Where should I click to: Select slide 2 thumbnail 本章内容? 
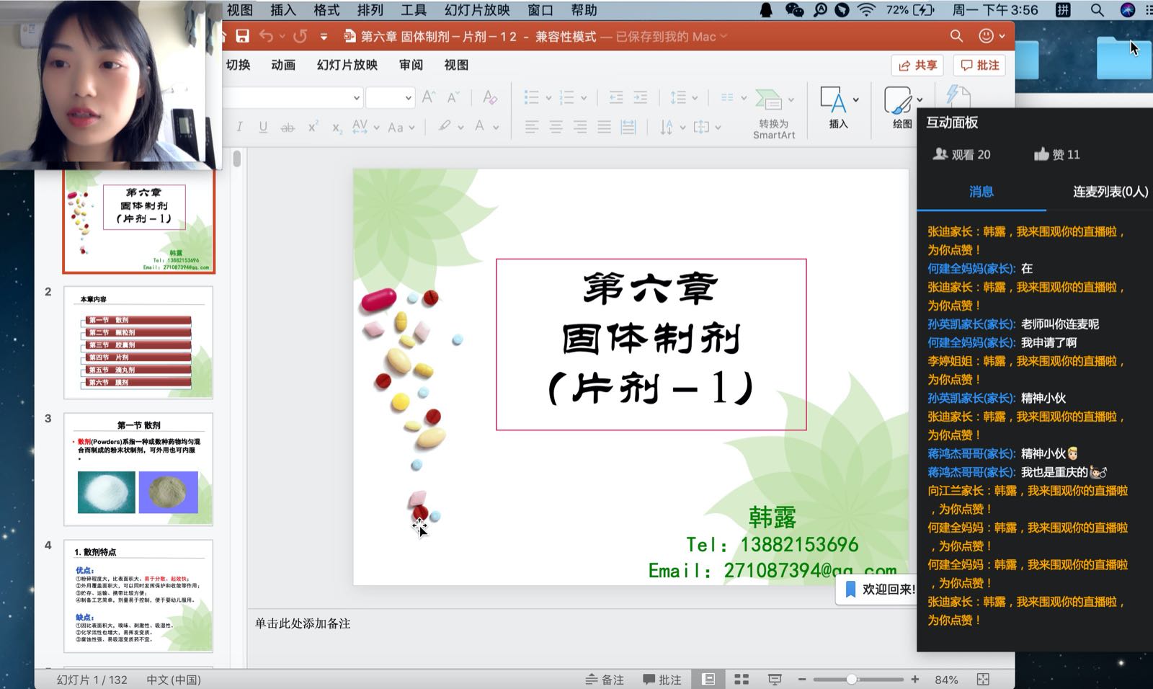(138, 343)
